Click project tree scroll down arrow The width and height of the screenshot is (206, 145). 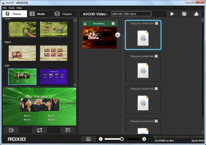tap(202, 132)
